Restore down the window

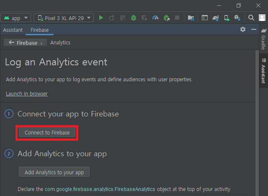239,5
